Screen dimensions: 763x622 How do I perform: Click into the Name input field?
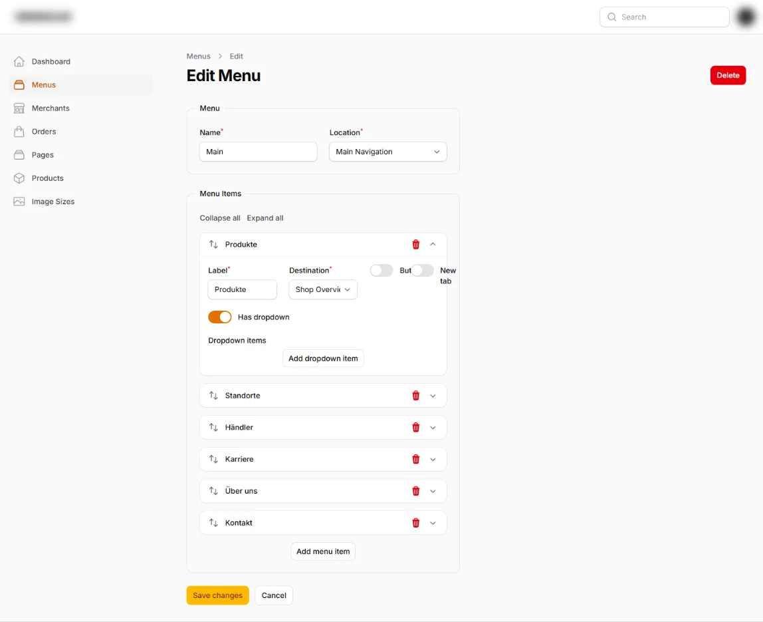[x=259, y=152]
